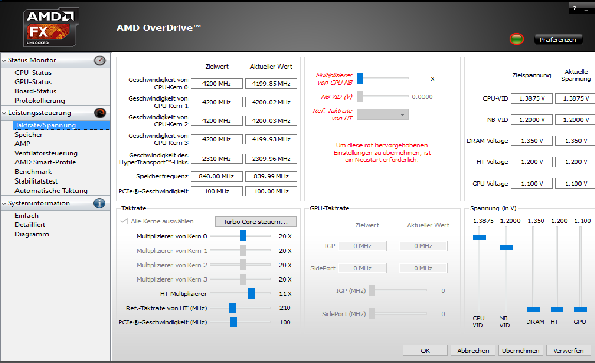Open Detailliert system information
The height and width of the screenshot is (363, 595).
[x=30, y=225]
